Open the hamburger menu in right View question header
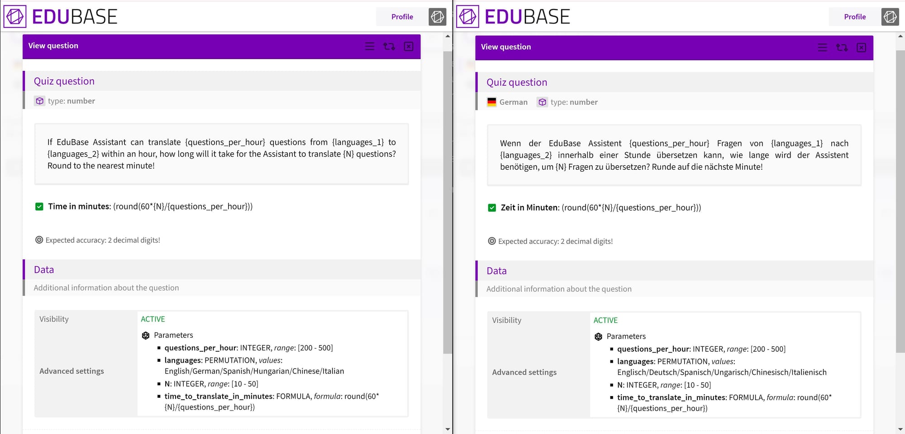 (823, 47)
